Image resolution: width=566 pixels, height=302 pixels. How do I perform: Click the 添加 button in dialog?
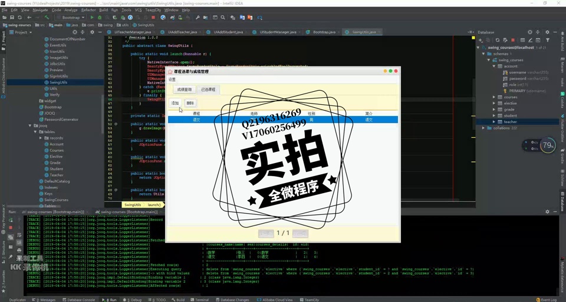175,103
